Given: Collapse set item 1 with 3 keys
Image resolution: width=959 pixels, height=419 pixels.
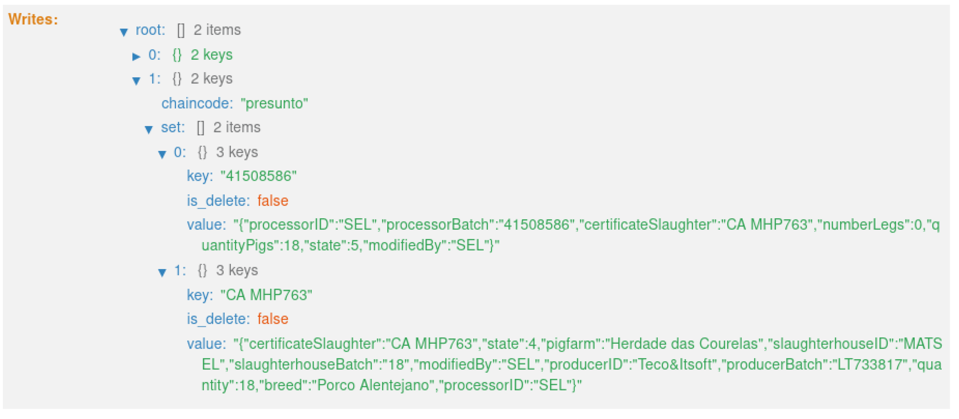Looking at the screenshot, I should tap(162, 272).
